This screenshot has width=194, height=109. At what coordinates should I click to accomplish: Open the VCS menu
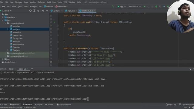(65, 2)
